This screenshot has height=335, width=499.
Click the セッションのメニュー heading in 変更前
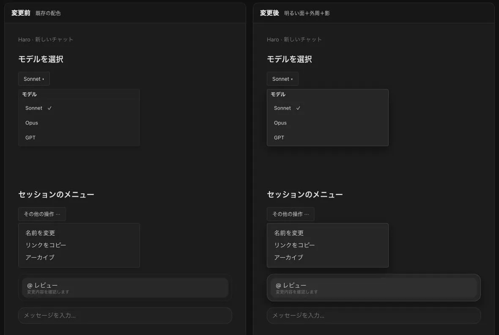[x=56, y=195]
